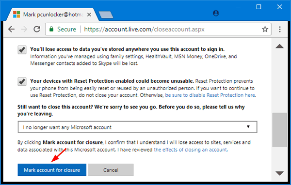Close the Mark pcunlocker@hotmail tab
The height and width of the screenshot is (185, 291).
(89, 15)
